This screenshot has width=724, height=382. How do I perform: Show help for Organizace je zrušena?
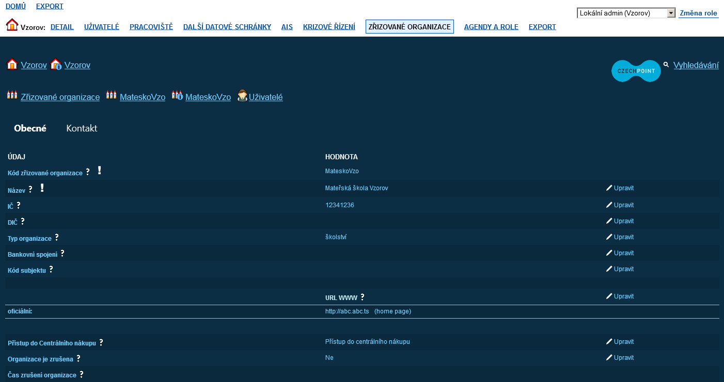point(78,358)
